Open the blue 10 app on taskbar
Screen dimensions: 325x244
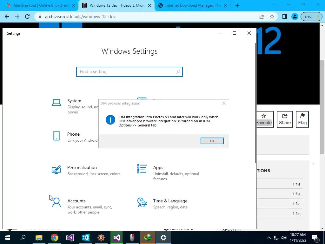click(86, 238)
